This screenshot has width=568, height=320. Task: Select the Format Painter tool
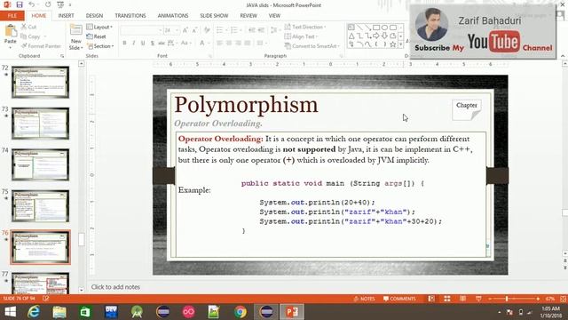(x=41, y=46)
